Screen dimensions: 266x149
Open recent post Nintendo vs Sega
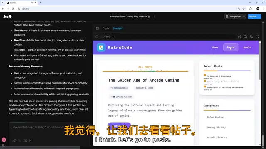point(223,82)
